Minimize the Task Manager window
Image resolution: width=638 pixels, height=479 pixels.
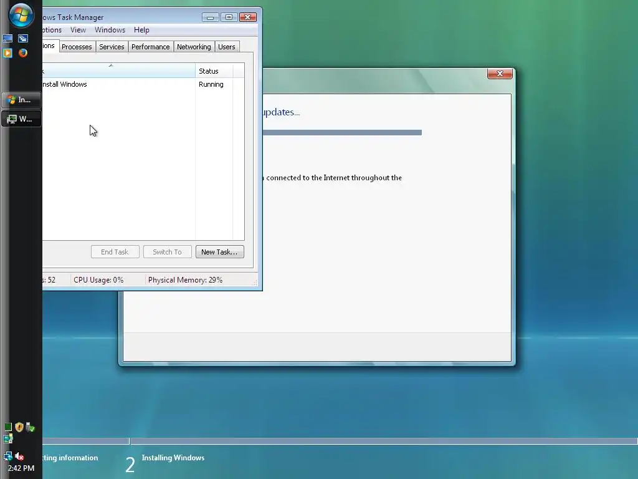pyautogui.click(x=211, y=17)
